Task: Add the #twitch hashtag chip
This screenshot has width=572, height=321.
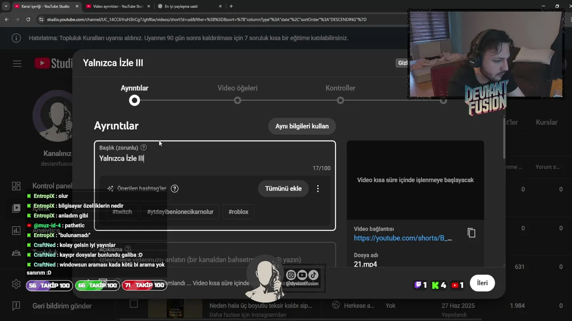Action: click(122, 212)
